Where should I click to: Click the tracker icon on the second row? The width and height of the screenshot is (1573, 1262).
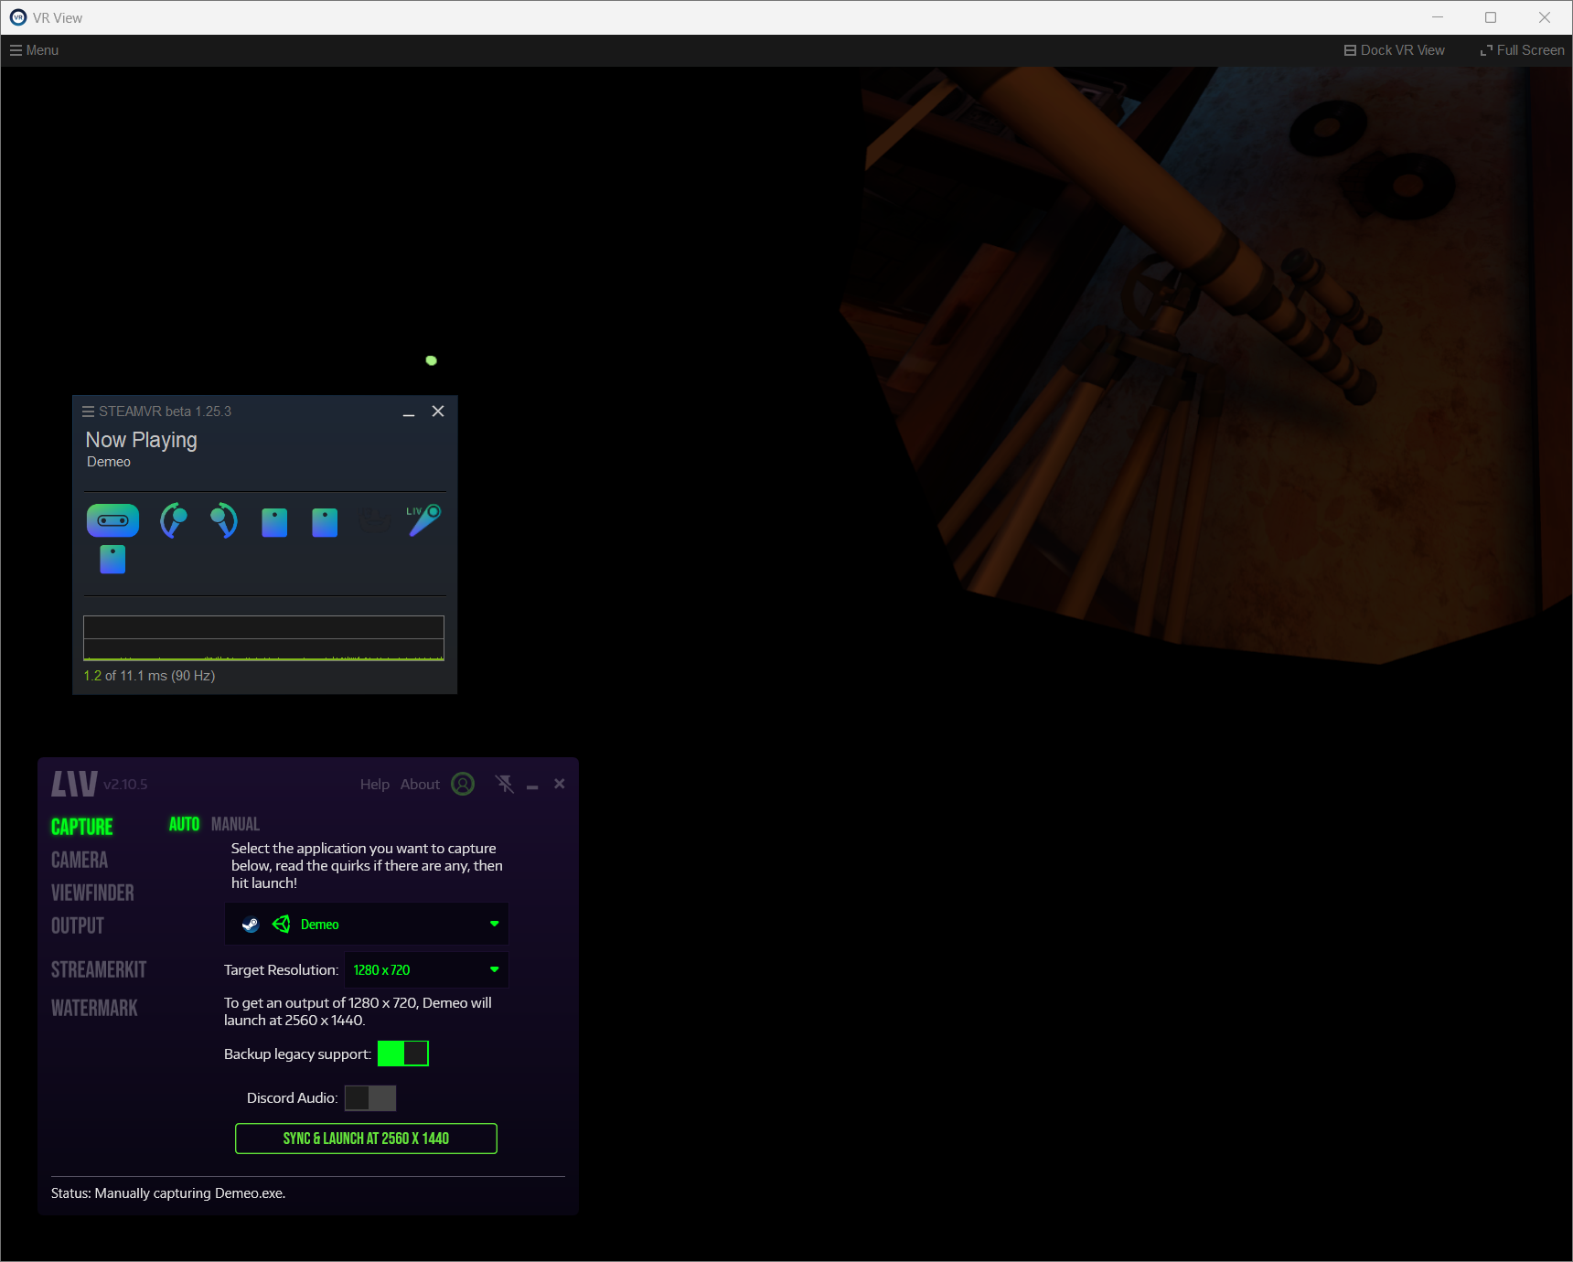112,559
